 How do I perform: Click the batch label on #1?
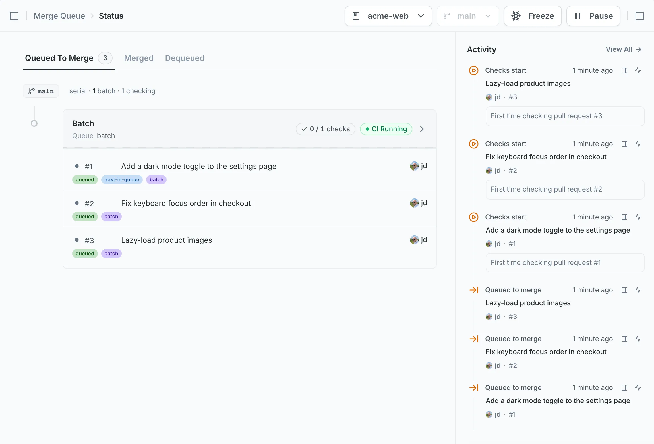click(156, 180)
